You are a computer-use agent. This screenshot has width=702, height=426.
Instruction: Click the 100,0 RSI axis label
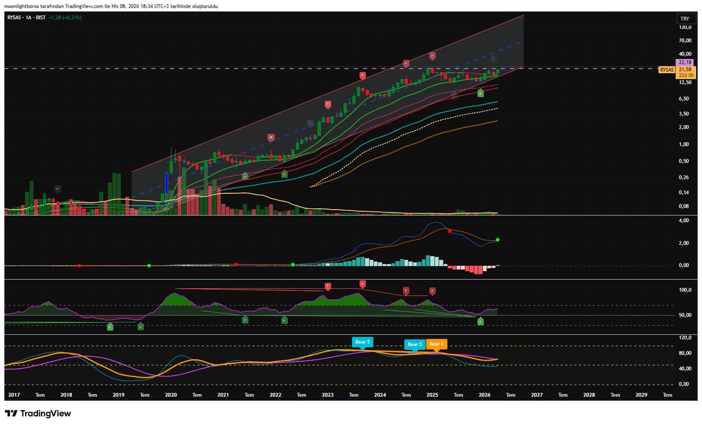coord(685,290)
